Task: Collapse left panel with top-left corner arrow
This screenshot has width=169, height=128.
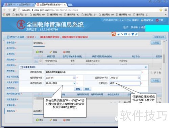Action: (x=4, y=41)
